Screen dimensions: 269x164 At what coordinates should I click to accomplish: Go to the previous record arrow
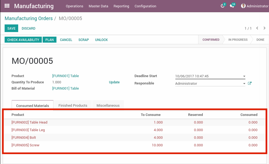tap(257, 28)
